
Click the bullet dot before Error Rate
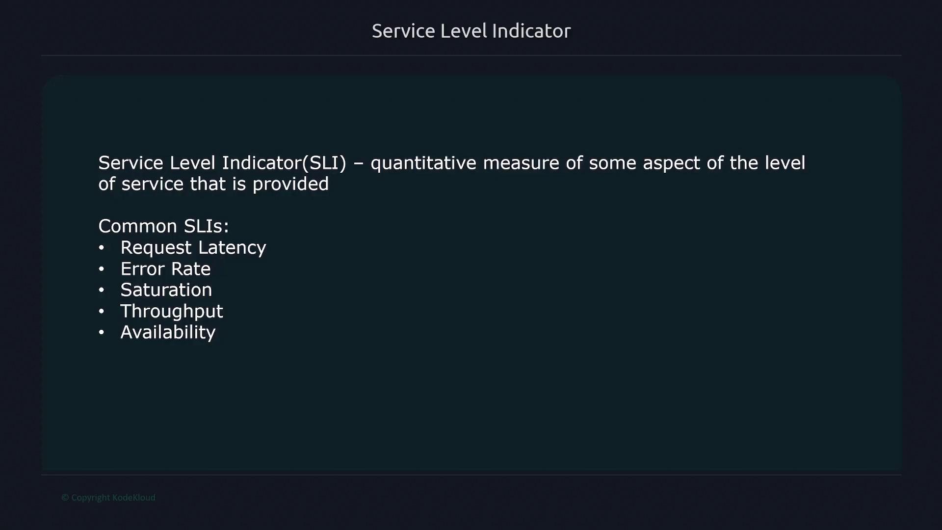coord(102,269)
